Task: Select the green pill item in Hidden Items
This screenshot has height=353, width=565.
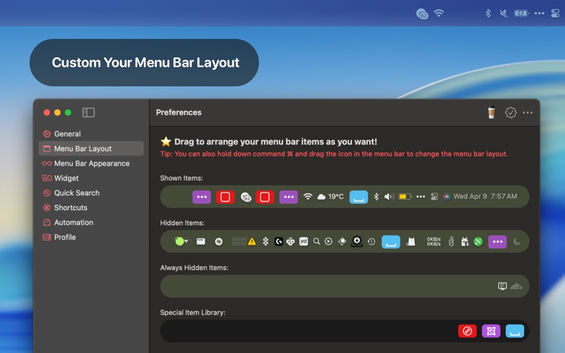Action: click(181, 241)
